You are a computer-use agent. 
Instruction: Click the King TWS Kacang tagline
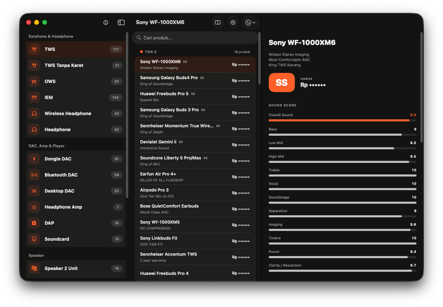(x=284, y=65)
